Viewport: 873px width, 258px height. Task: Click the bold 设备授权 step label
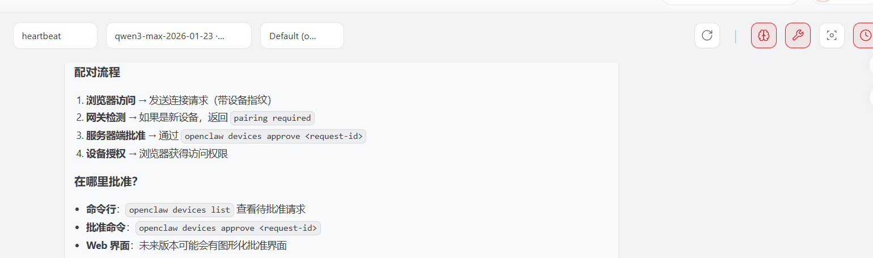pos(105,154)
